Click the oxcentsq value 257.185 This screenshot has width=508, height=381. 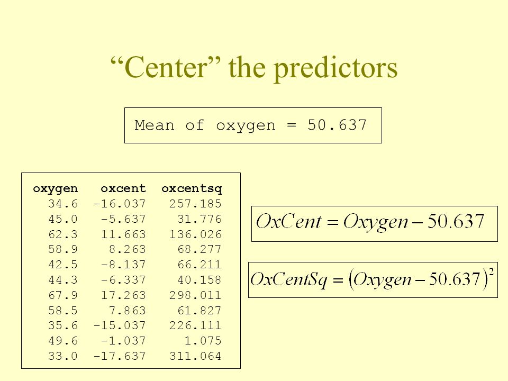[195, 204]
